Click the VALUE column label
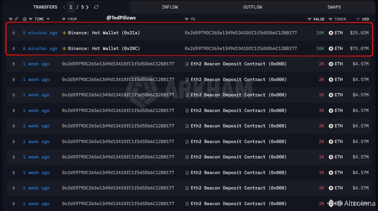 click(x=319, y=19)
